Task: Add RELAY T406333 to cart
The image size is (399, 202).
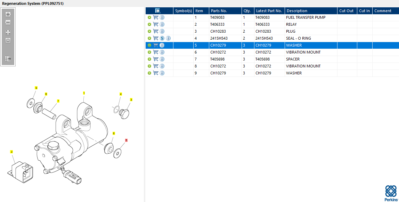Action: click(x=156, y=24)
